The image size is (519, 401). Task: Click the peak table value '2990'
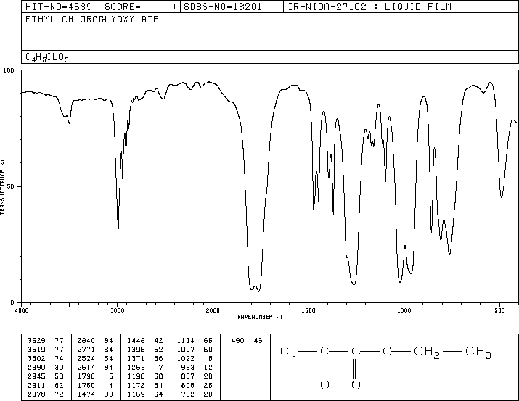coord(36,367)
